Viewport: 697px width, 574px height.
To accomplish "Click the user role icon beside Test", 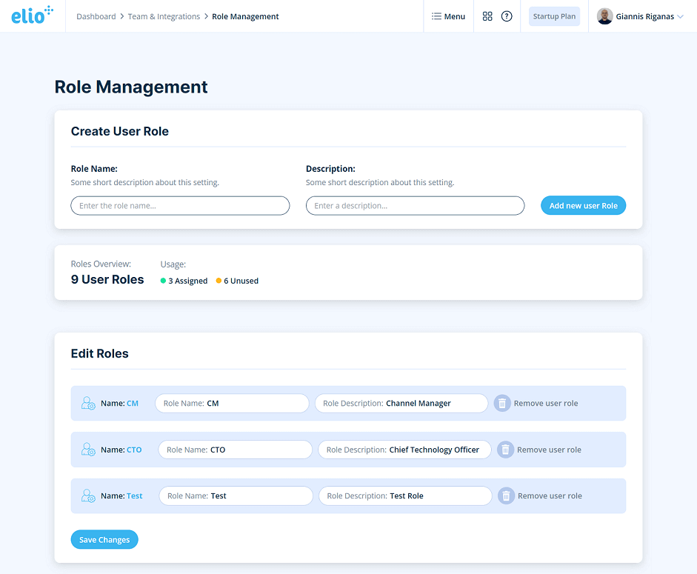I will tap(88, 496).
